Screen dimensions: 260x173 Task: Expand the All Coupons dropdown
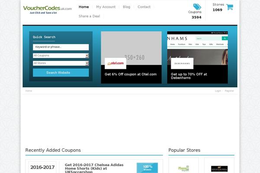pyautogui.click(x=61, y=55)
